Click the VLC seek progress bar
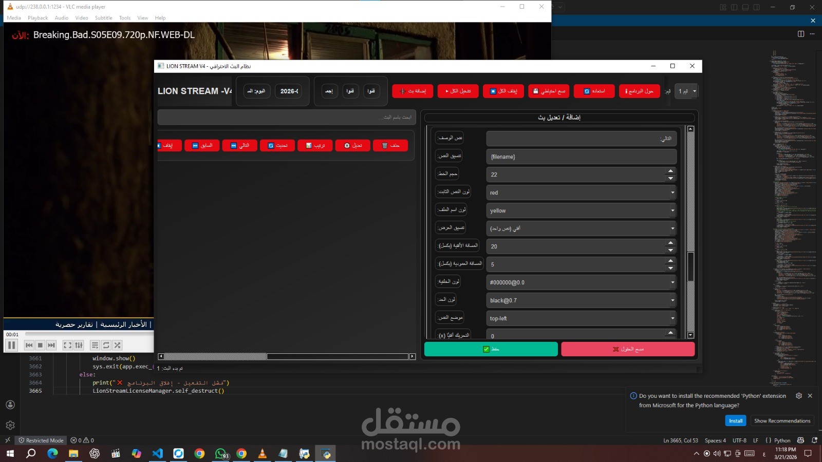 tap(88, 334)
